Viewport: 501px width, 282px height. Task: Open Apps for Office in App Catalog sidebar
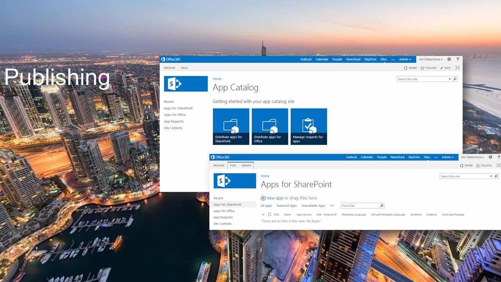coord(175,115)
